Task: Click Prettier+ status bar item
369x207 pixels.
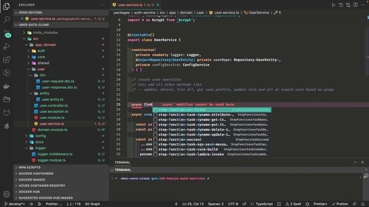Action: [x=320, y=204]
